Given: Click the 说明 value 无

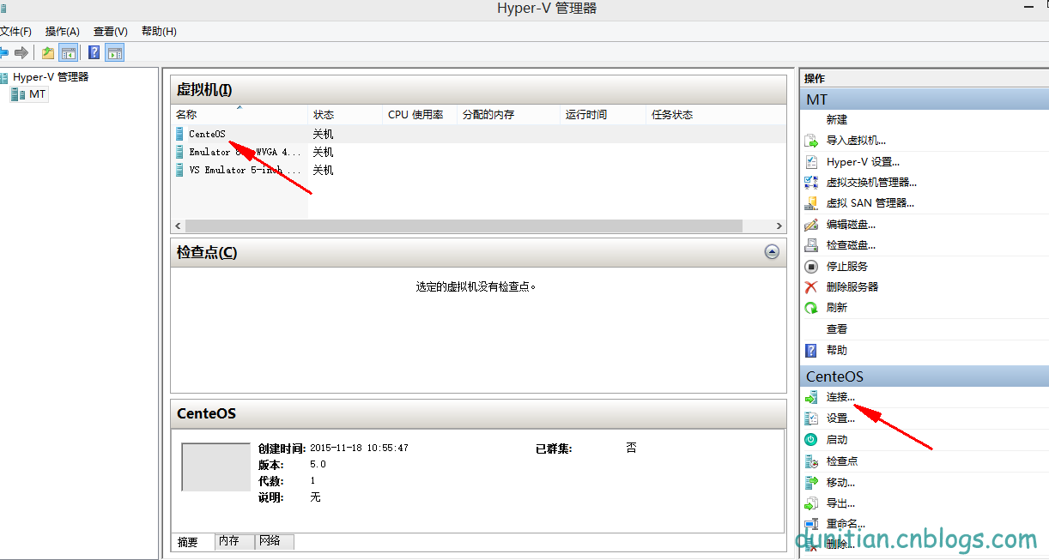Looking at the screenshot, I should point(315,497).
